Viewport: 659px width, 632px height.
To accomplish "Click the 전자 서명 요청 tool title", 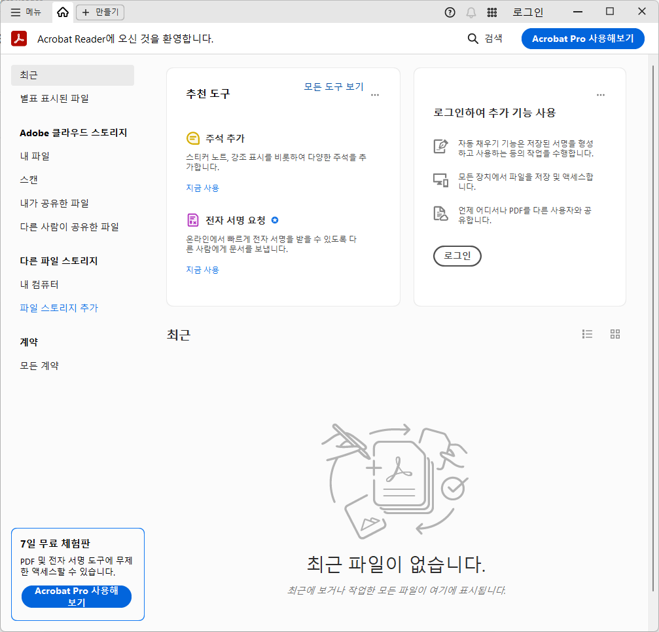I will (236, 220).
